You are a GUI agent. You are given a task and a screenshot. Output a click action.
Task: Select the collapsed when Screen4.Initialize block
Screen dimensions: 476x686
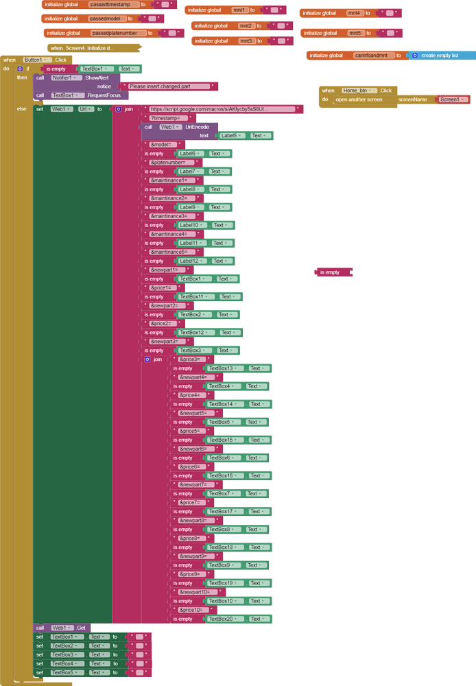click(93, 48)
